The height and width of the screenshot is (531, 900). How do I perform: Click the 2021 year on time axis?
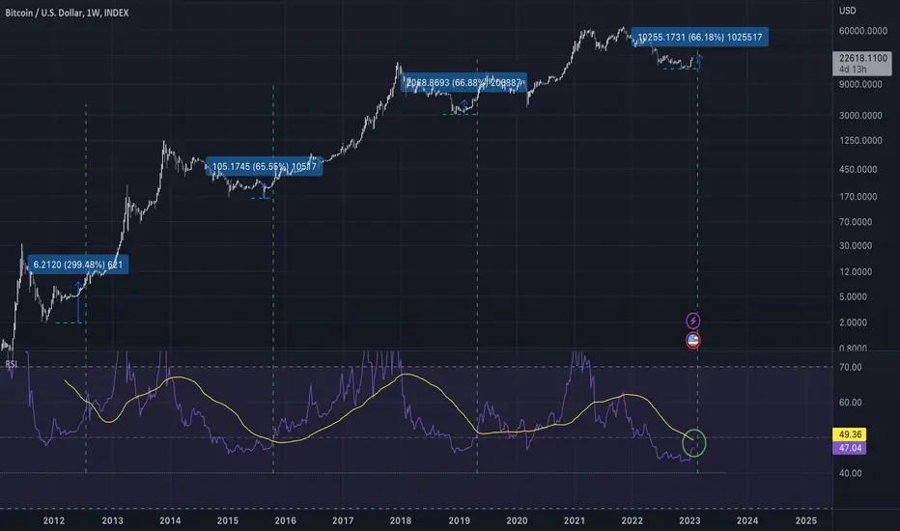(575, 520)
